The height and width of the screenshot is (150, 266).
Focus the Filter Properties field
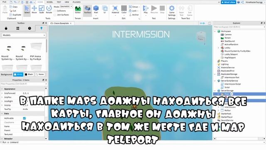coord(23,84)
